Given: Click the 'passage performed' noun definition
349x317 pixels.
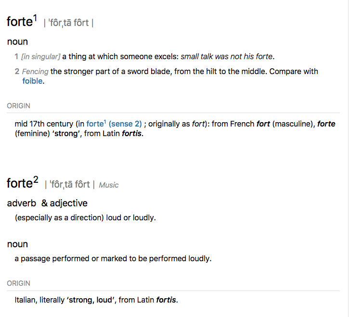Looking at the screenshot, I should point(113,259).
